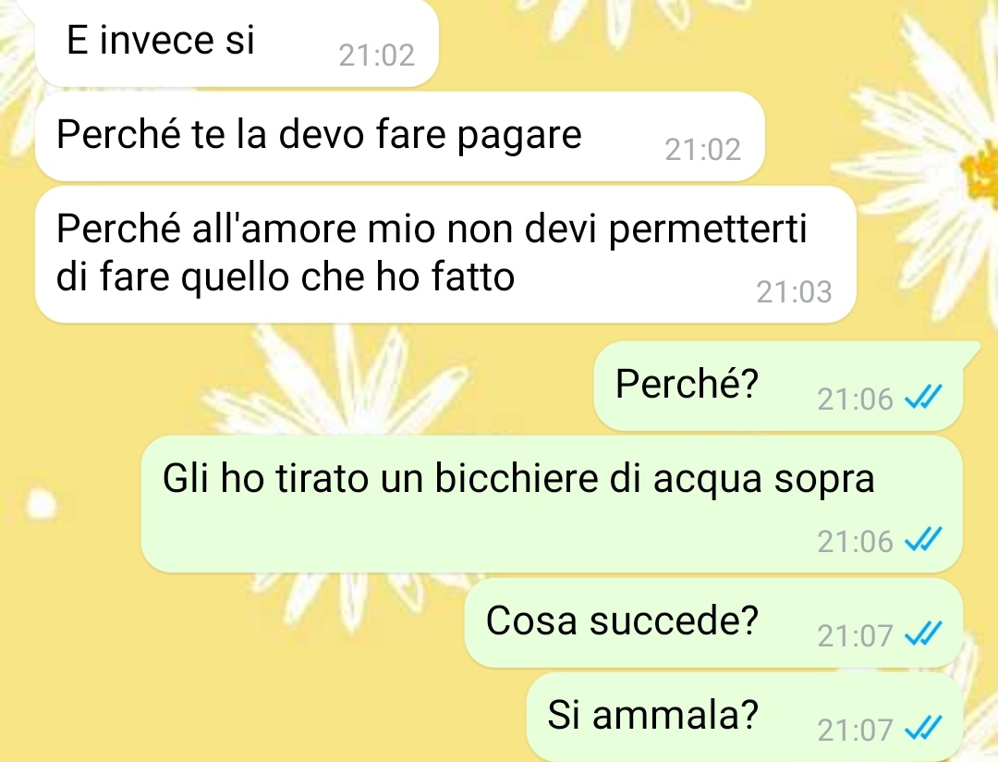Tap the 21:02 timestamp on "E invece si"
This screenshot has height=762, width=998.
(x=377, y=55)
